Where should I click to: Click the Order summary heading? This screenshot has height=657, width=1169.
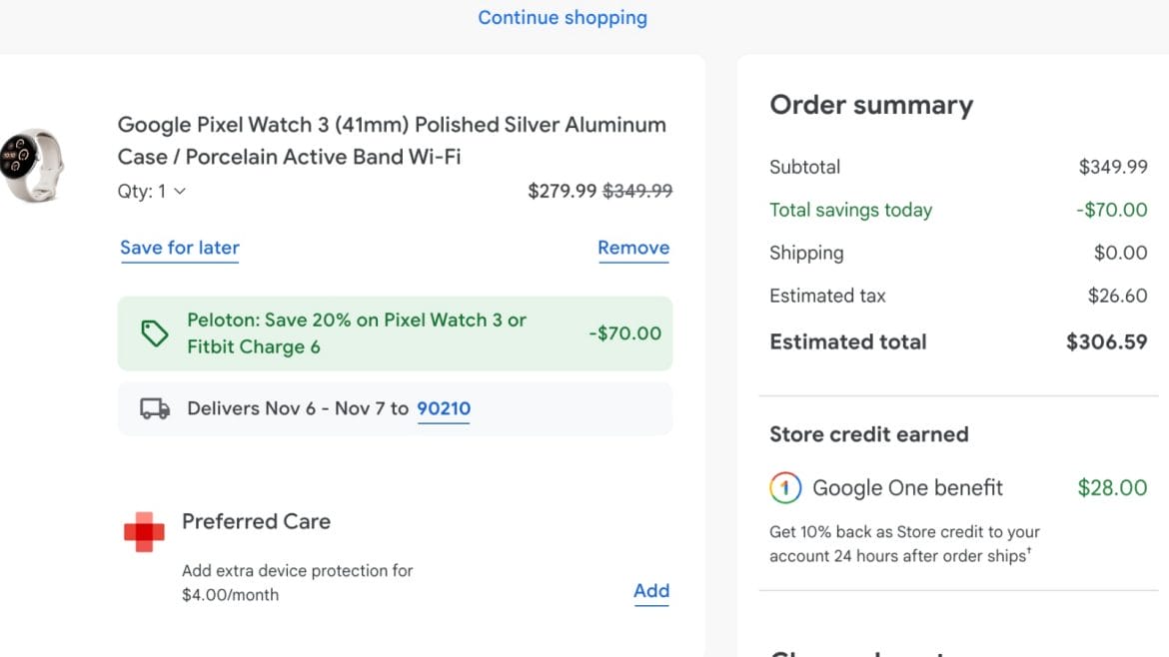(871, 105)
